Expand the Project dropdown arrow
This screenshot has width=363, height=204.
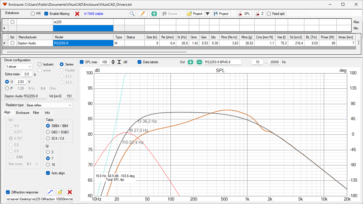(x=207, y=14)
